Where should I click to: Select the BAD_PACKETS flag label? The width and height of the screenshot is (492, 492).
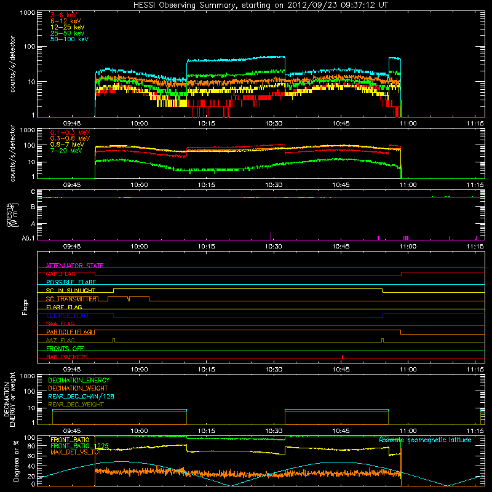pos(67,357)
